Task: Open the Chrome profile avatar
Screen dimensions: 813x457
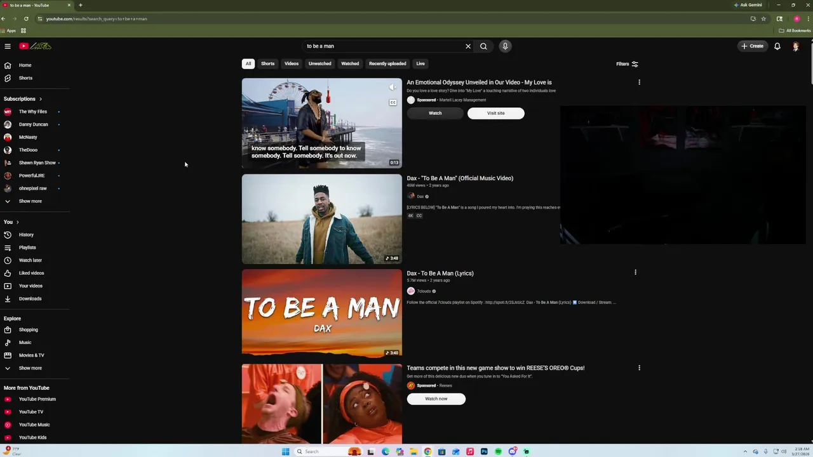Action: (x=797, y=18)
